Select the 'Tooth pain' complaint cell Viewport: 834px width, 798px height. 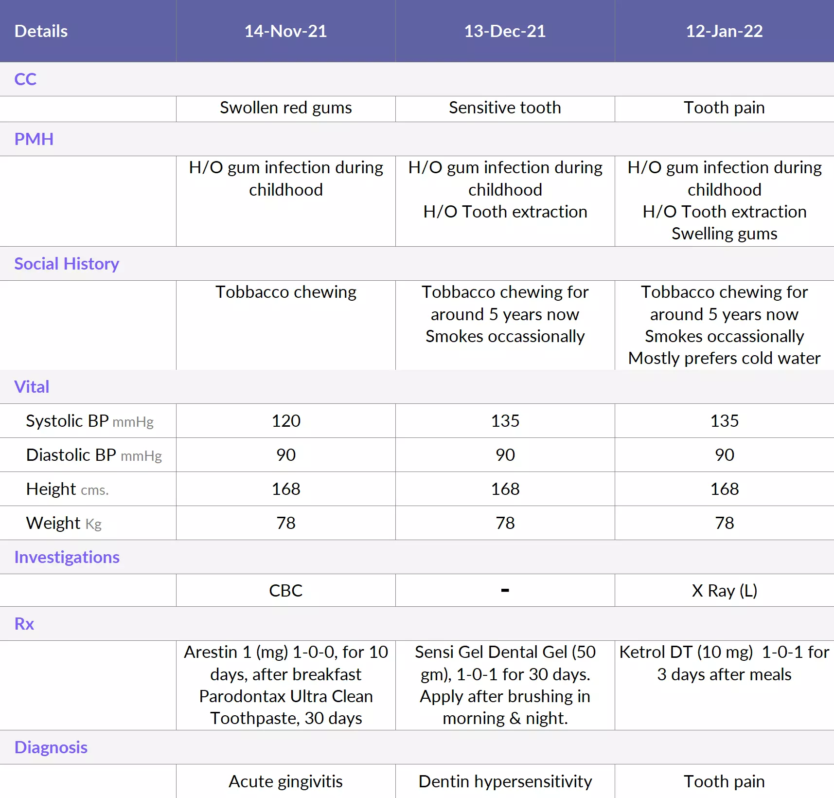pos(725,109)
